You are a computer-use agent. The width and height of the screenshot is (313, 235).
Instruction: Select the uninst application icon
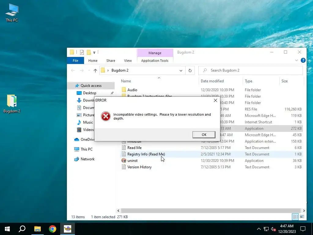click(x=124, y=160)
